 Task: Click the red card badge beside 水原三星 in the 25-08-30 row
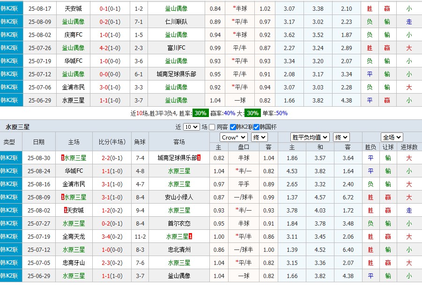pyautogui.click(x=62, y=158)
